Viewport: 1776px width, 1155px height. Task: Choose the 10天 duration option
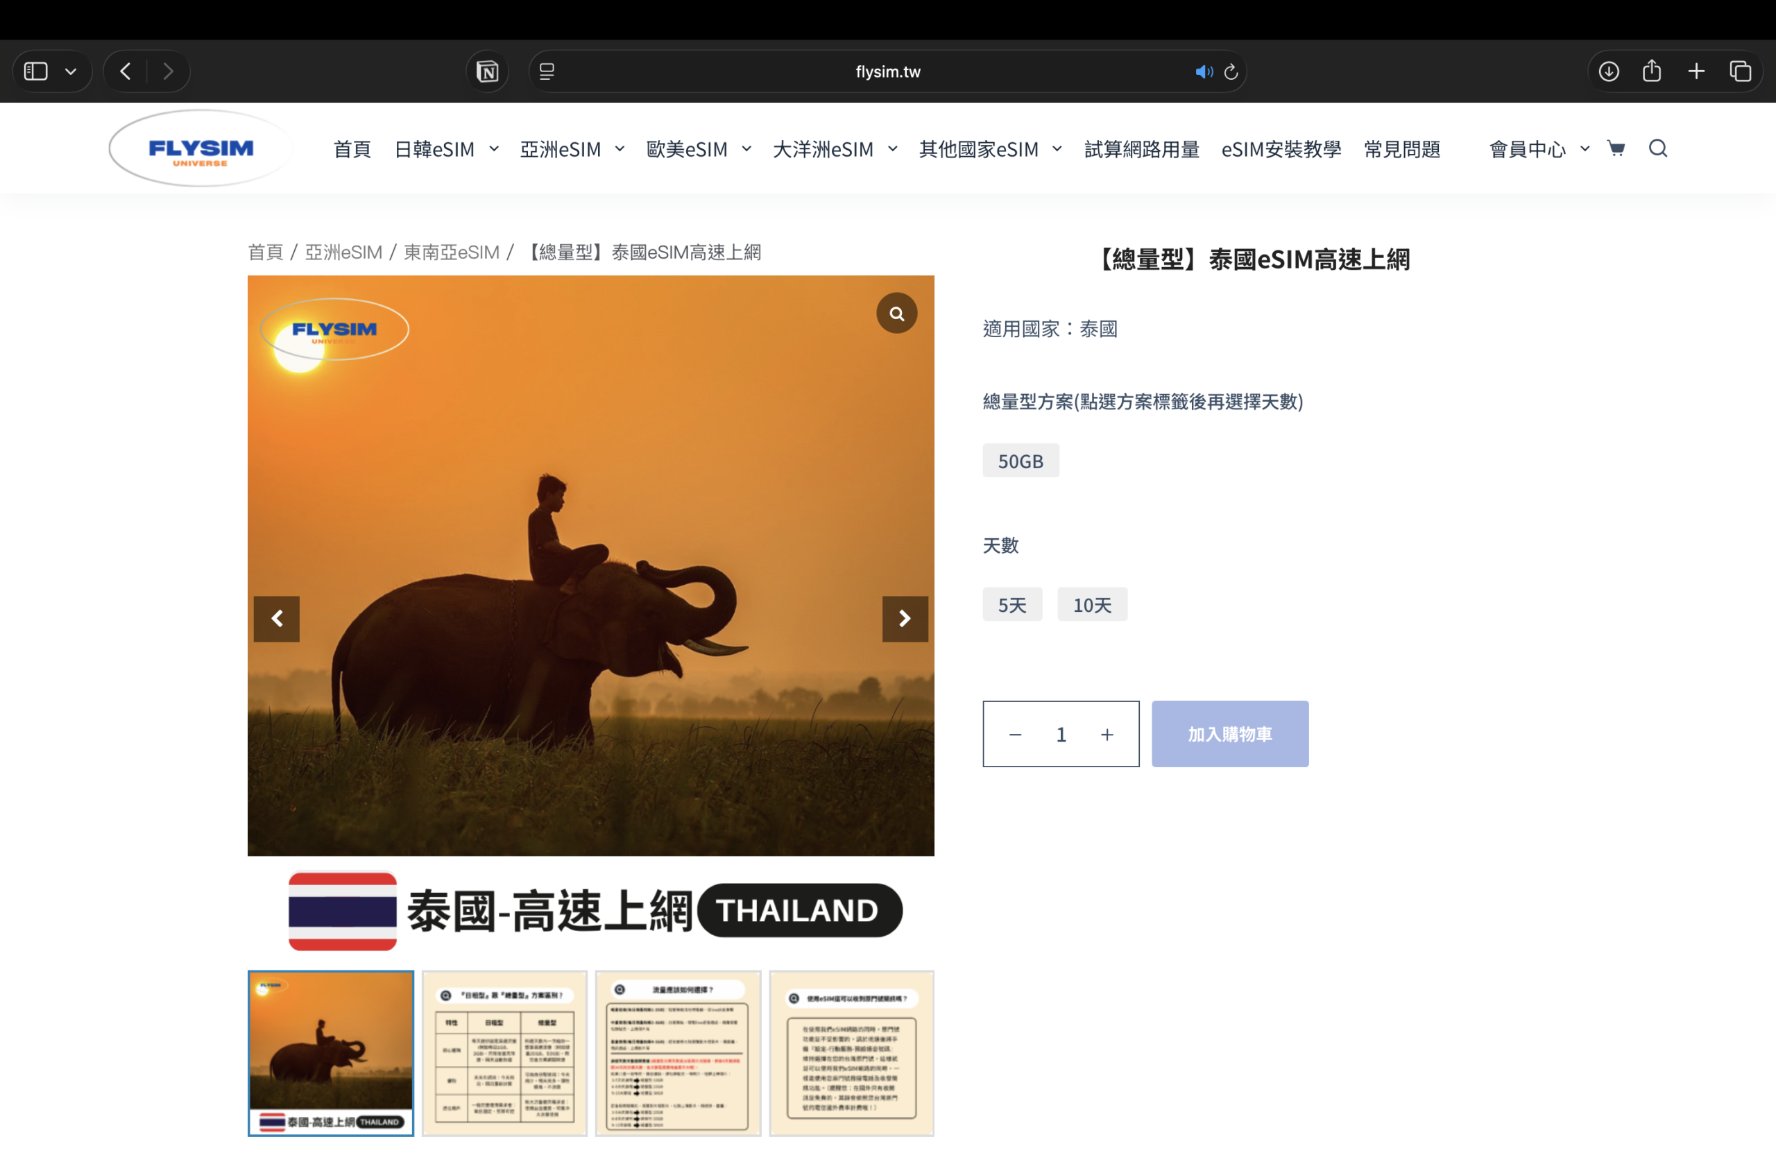(1092, 605)
